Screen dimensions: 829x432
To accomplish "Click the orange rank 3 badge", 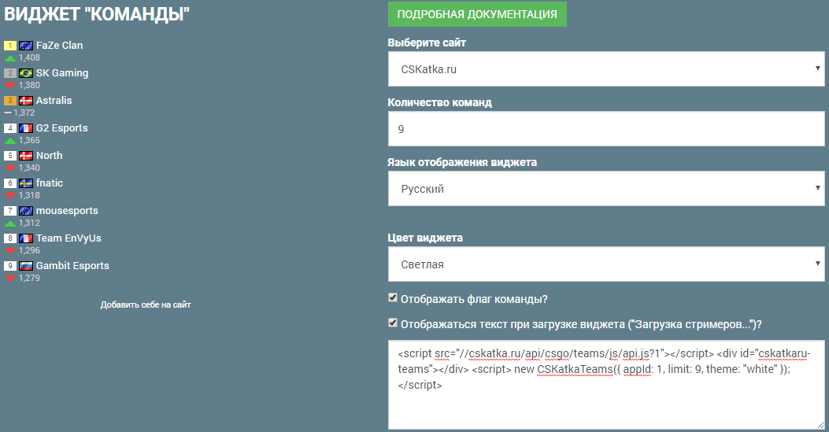I will [10, 101].
